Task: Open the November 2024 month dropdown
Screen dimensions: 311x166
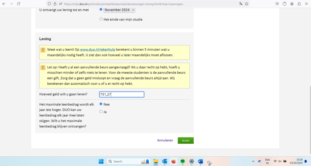Action: coord(119,10)
